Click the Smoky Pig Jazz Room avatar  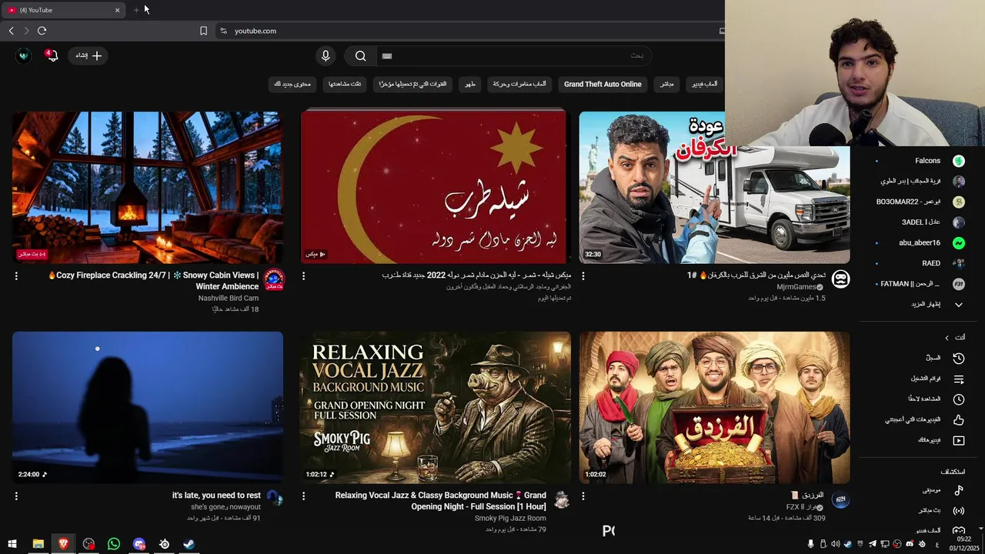[x=562, y=500]
